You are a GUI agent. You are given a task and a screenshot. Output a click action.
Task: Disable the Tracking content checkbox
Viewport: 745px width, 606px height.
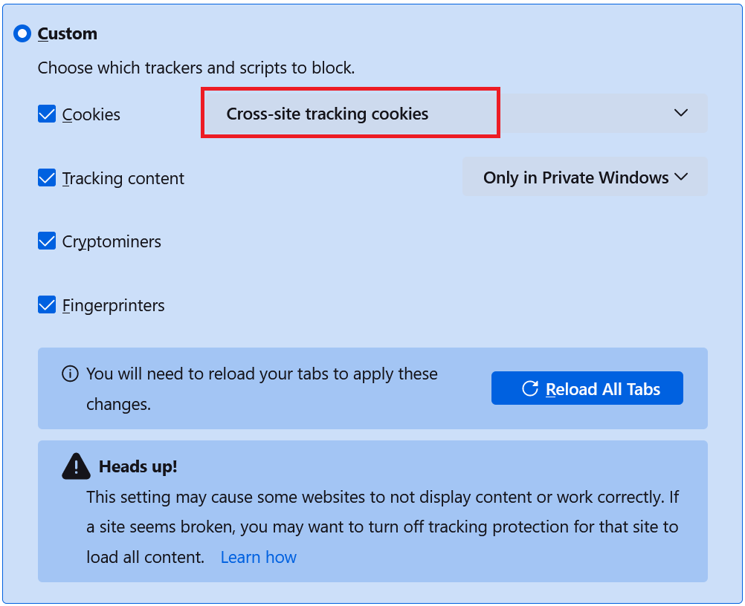coord(46,177)
